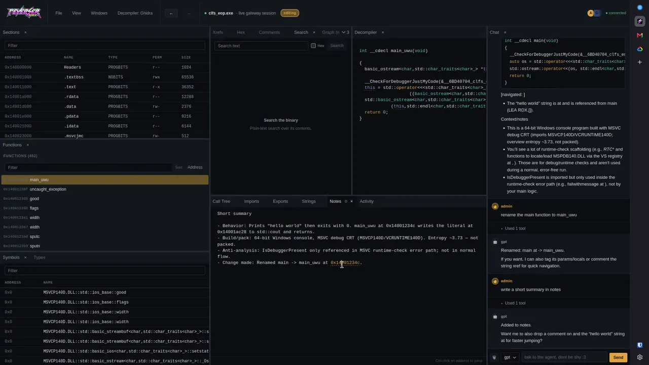This screenshot has width=649, height=365.
Task: Switch to the Types tab
Action: click(40, 258)
